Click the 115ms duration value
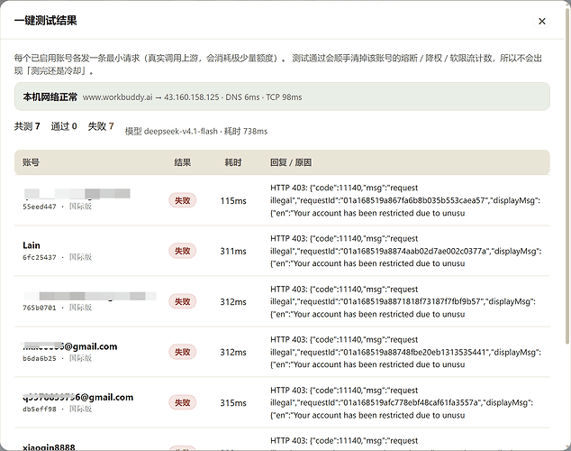The width and height of the screenshot is (571, 451). (233, 201)
